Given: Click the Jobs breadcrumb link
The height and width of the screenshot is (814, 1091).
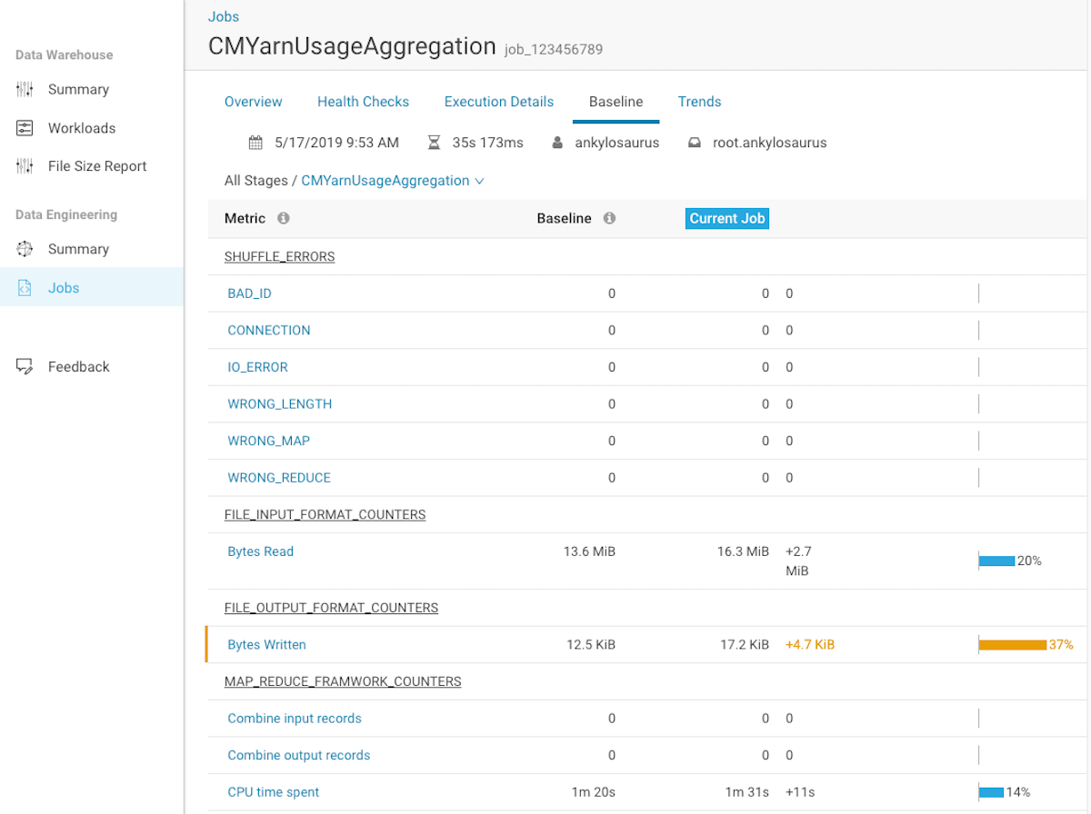Looking at the screenshot, I should click(x=224, y=16).
